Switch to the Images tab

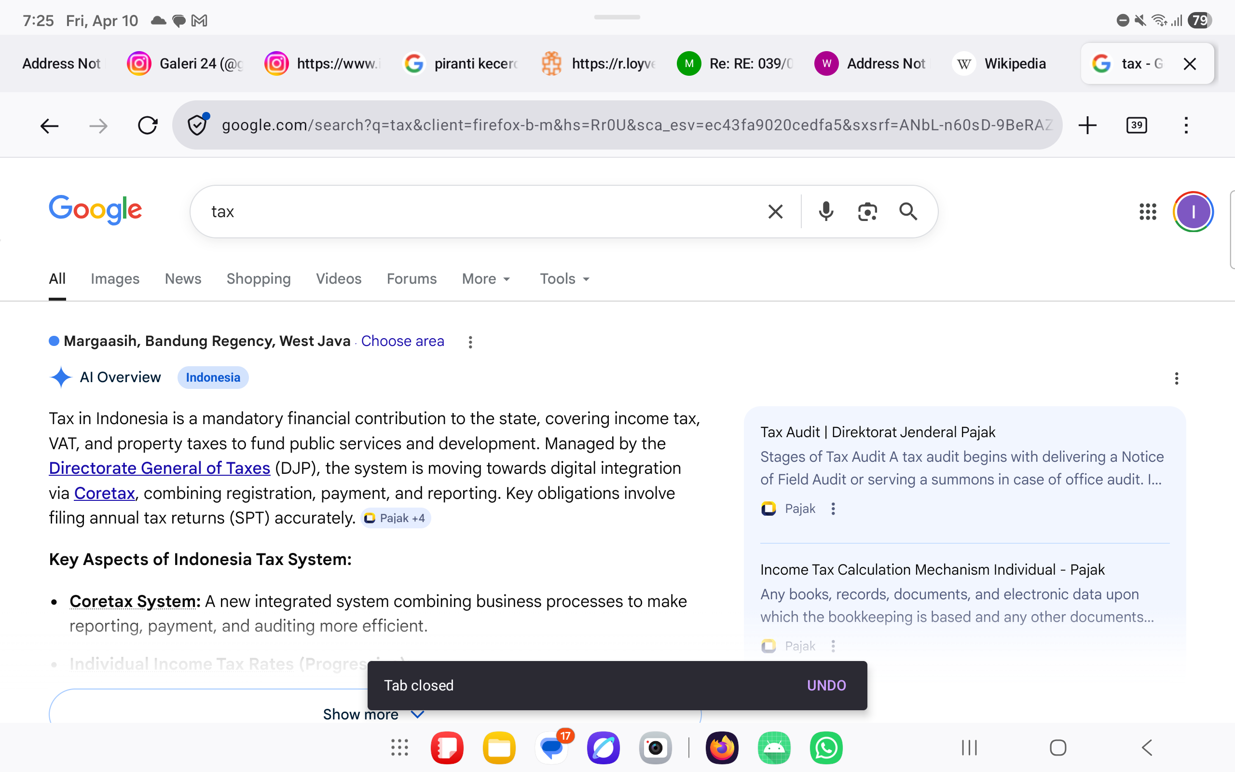pyautogui.click(x=115, y=279)
